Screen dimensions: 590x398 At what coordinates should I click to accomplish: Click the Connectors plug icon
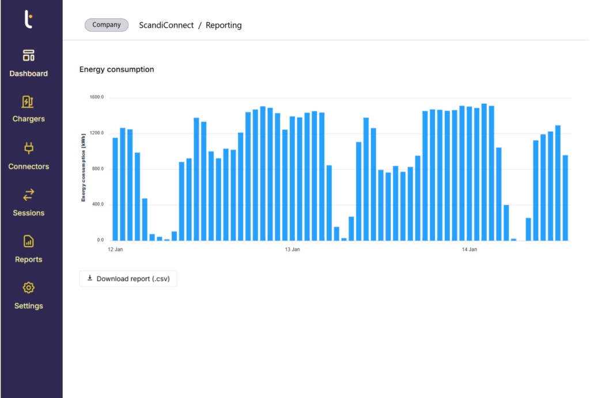(x=28, y=149)
